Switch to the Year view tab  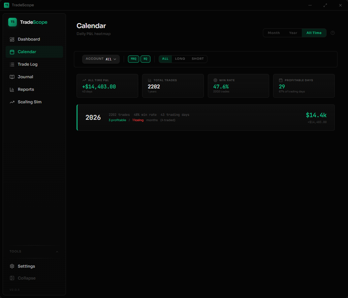pyautogui.click(x=293, y=33)
